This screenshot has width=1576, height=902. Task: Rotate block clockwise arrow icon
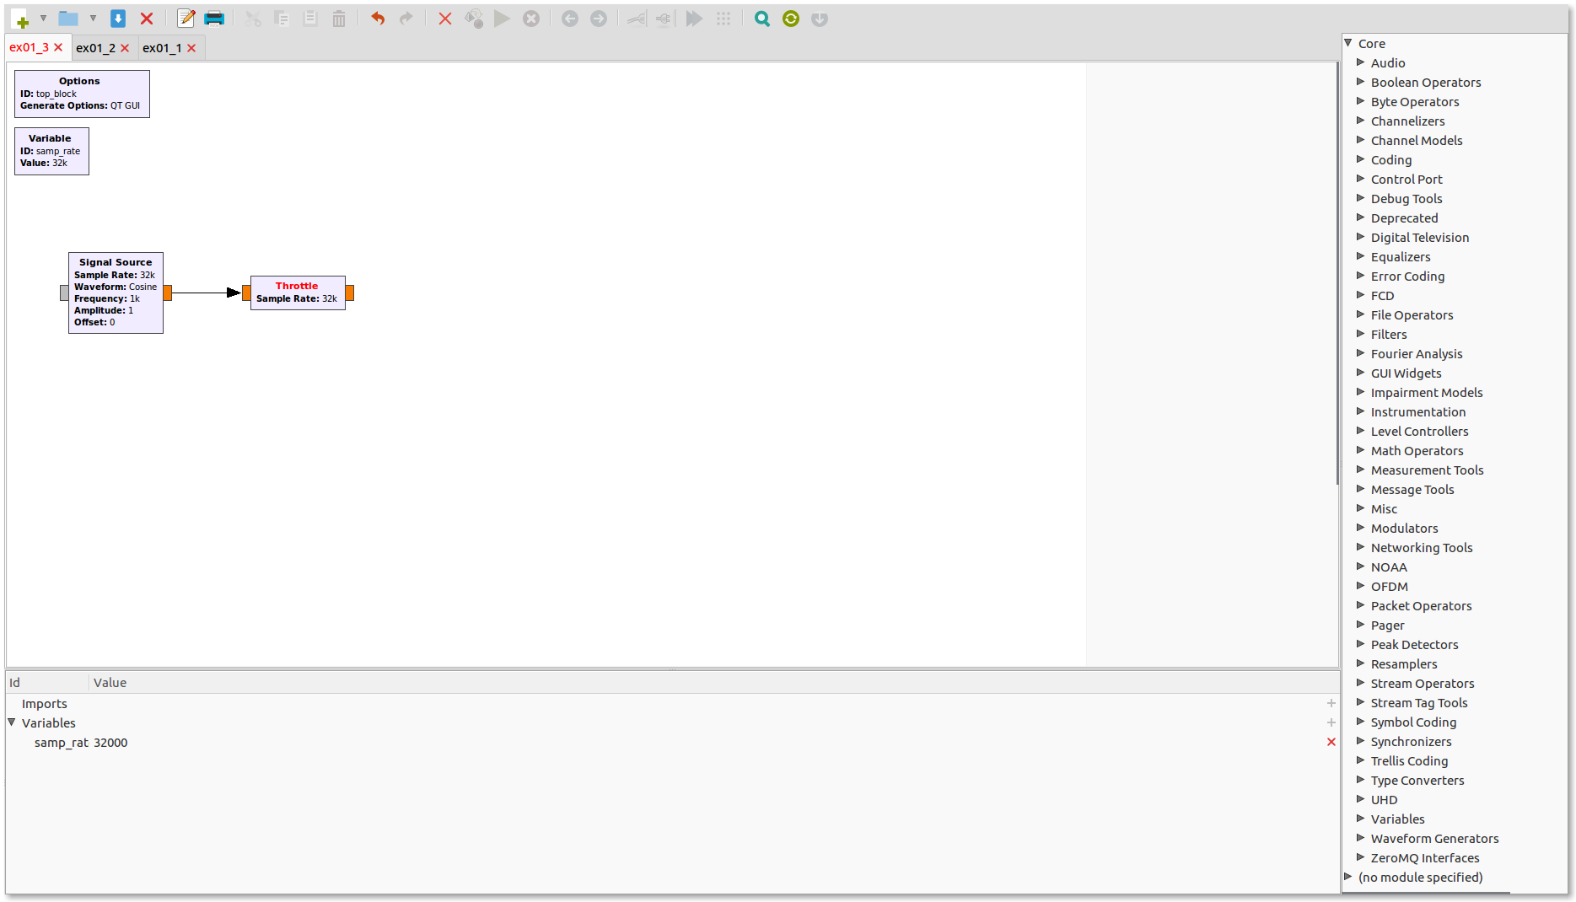coord(599,19)
